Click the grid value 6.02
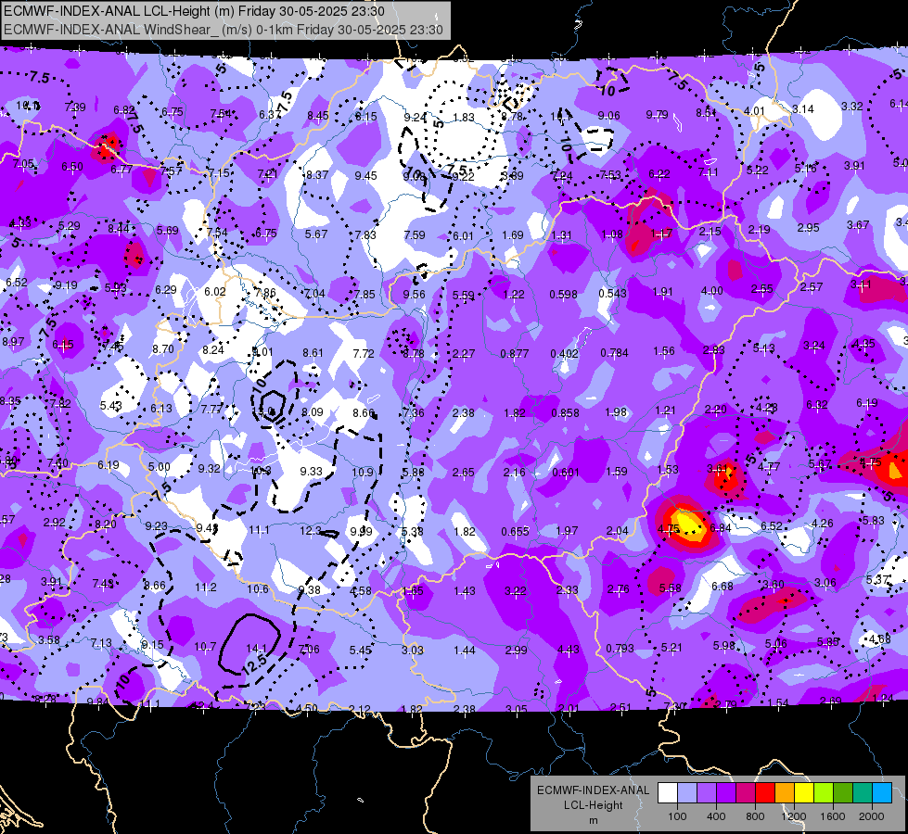This screenshot has width=908, height=834. click(215, 292)
